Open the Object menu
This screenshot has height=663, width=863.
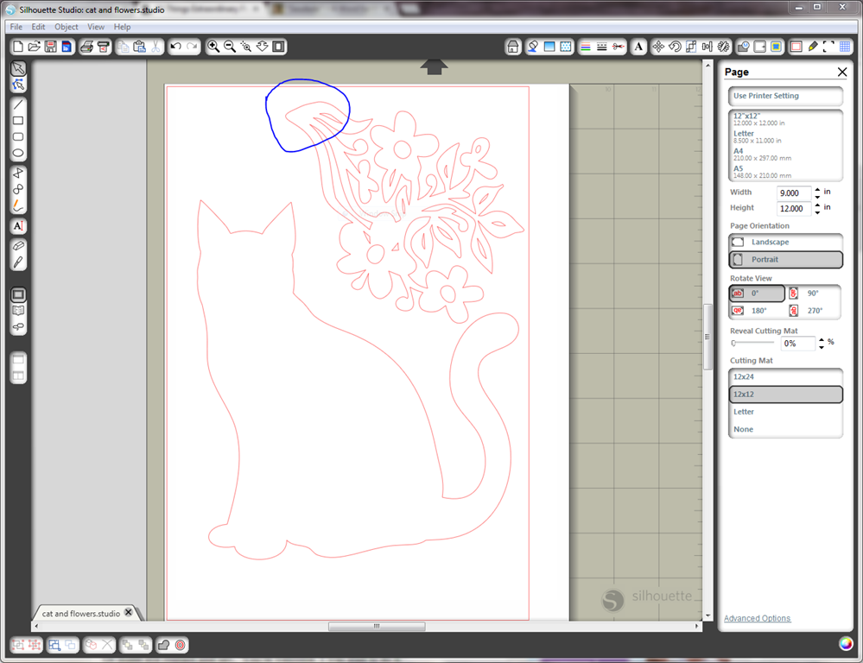[66, 27]
